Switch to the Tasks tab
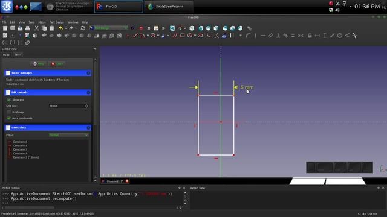 (x=18, y=55)
